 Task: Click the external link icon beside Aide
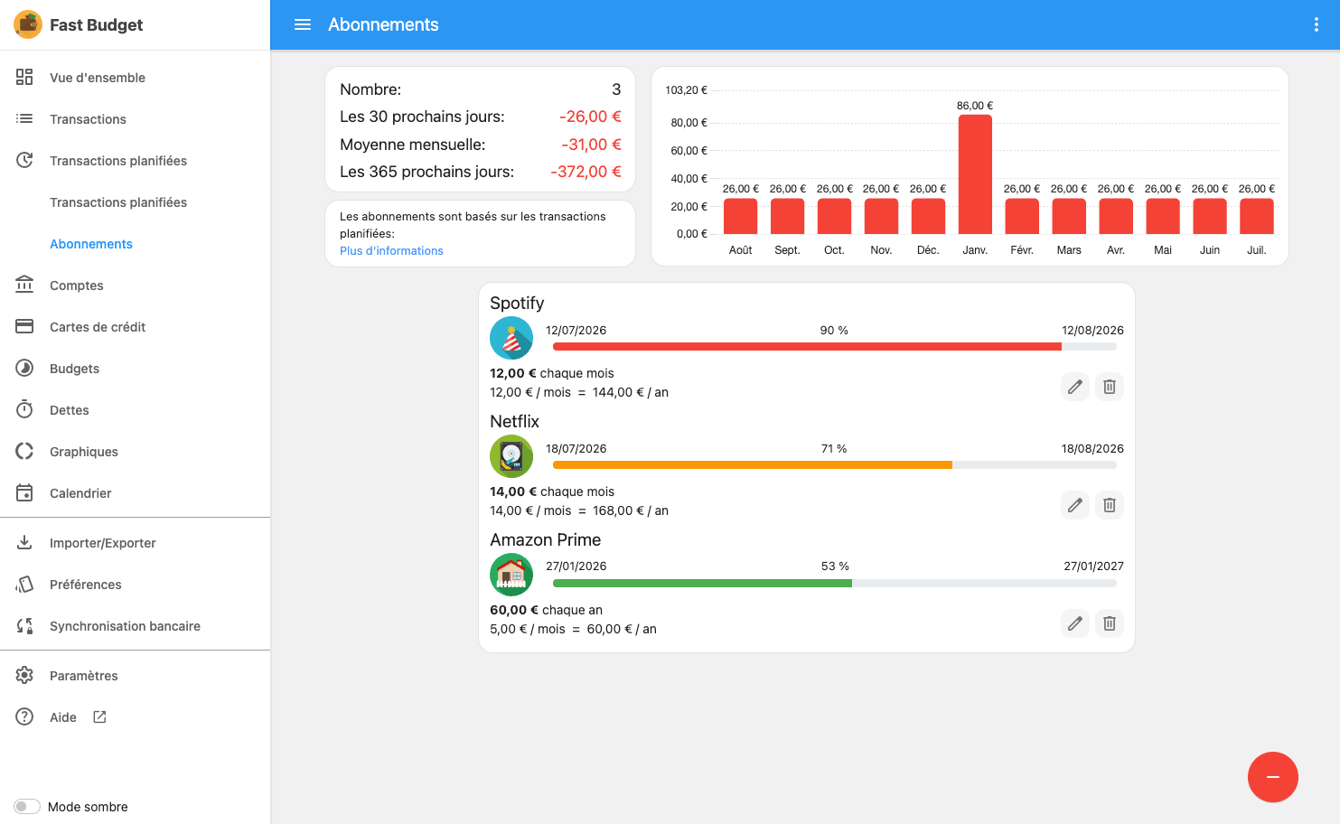(x=99, y=716)
